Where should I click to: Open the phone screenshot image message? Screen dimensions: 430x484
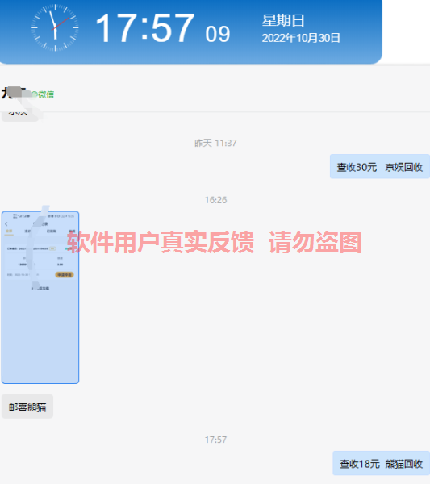tap(40, 297)
